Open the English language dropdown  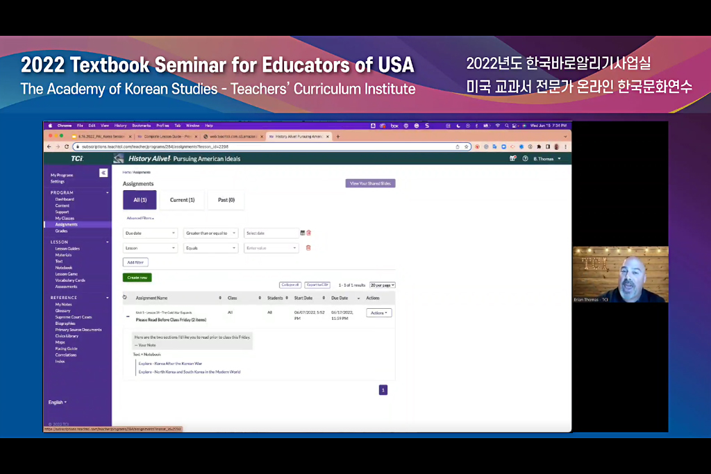(58, 403)
